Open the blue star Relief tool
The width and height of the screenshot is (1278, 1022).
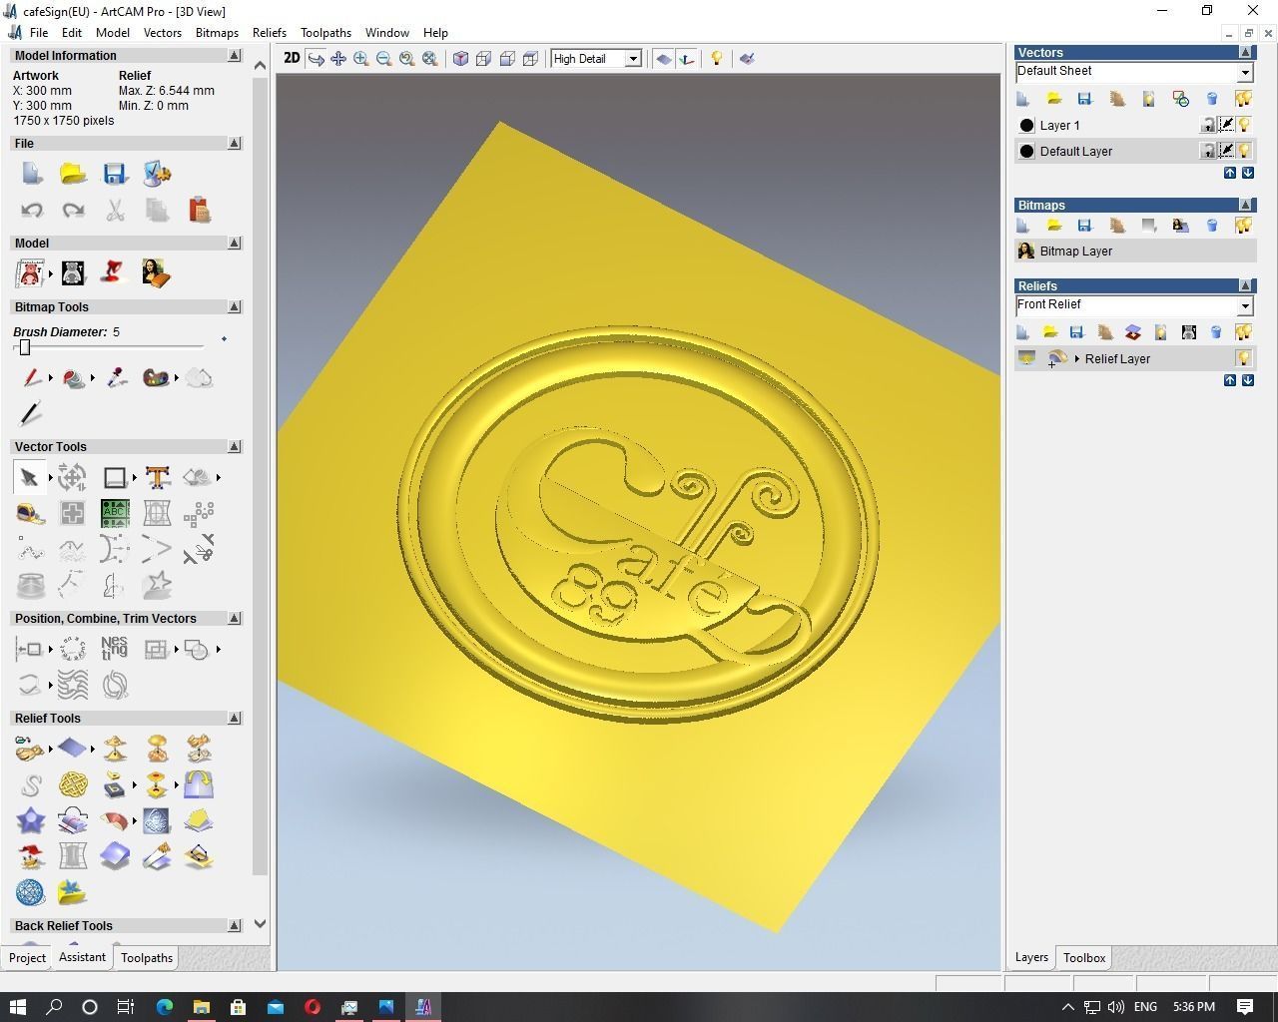click(30, 820)
